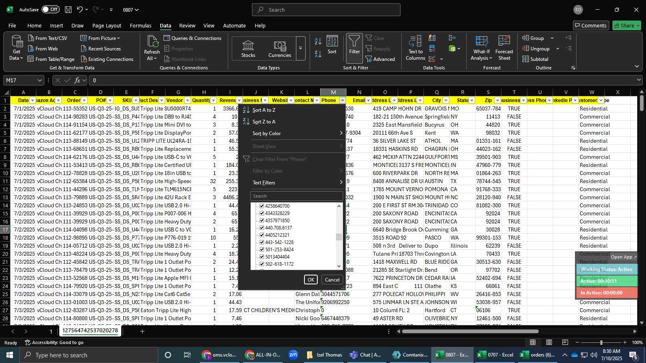Screen dimensions: 646x363
Task: Uncheck phone value 4258640700
Action: click(x=262, y=206)
